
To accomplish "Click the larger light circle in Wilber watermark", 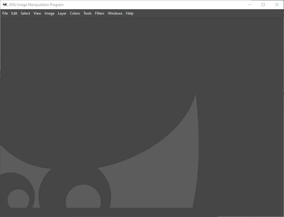I will [83, 197].
